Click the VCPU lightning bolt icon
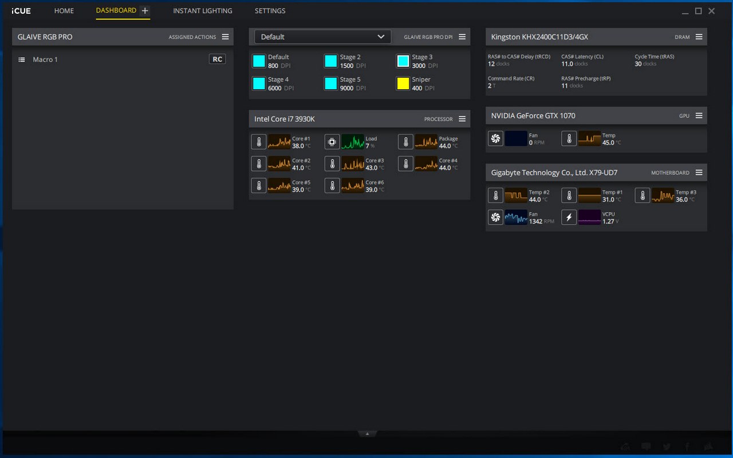The image size is (733, 458). pyautogui.click(x=569, y=217)
